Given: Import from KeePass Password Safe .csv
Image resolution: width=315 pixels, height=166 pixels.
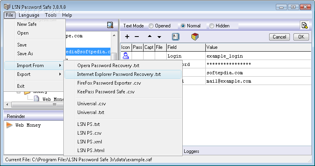Looking at the screenshot, I should coord(123,92).
